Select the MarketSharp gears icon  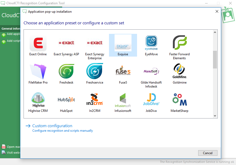tap(180, 99)
